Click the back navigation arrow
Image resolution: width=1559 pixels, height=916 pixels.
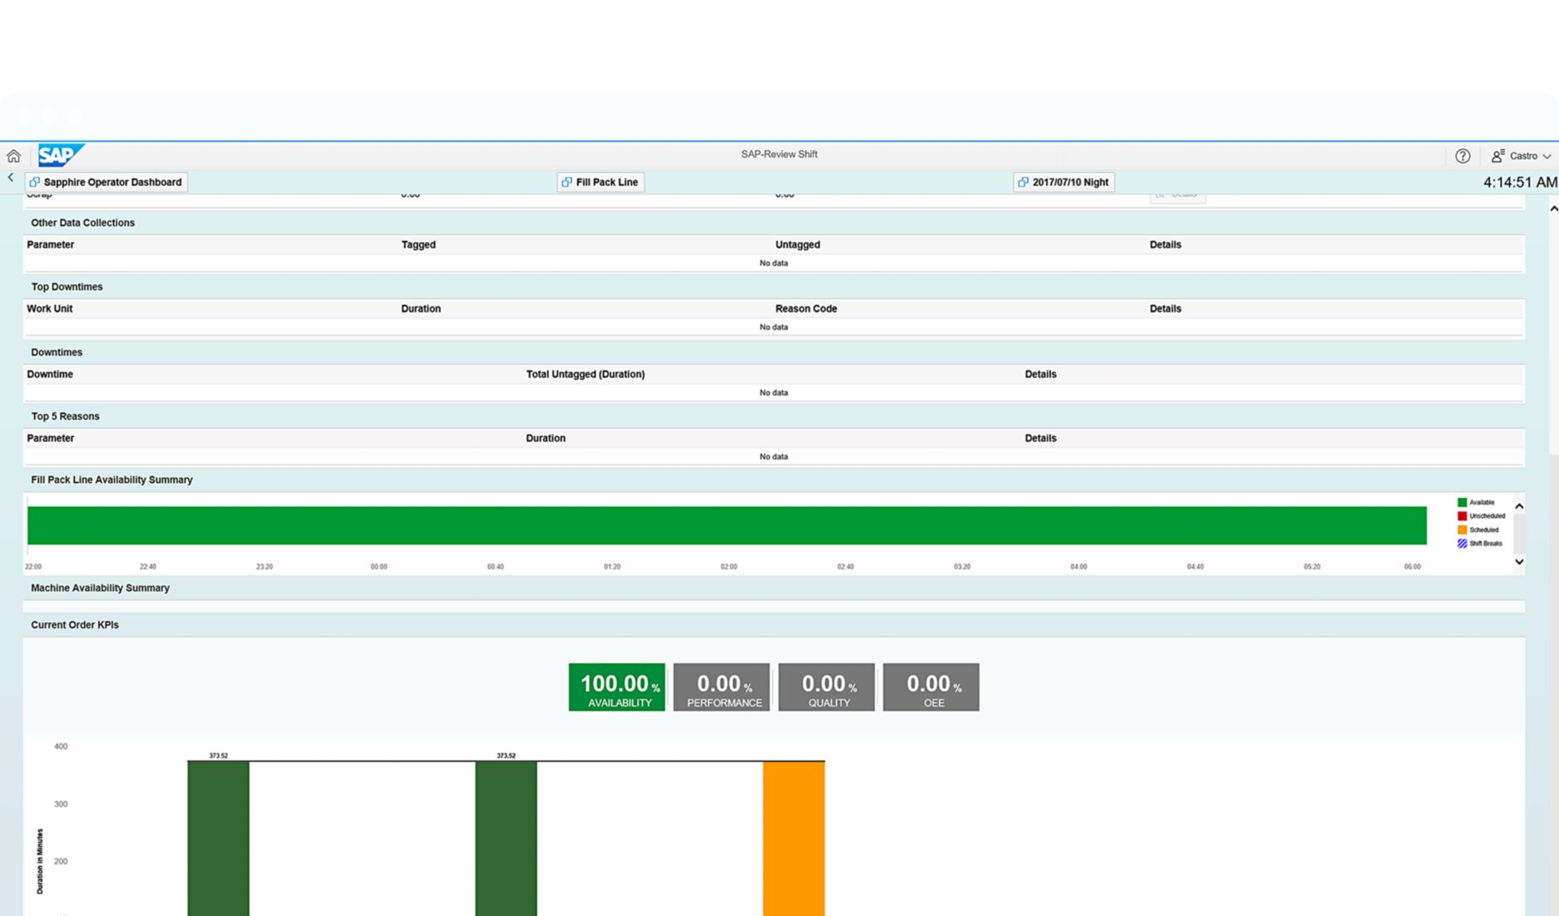click(9, 177)
